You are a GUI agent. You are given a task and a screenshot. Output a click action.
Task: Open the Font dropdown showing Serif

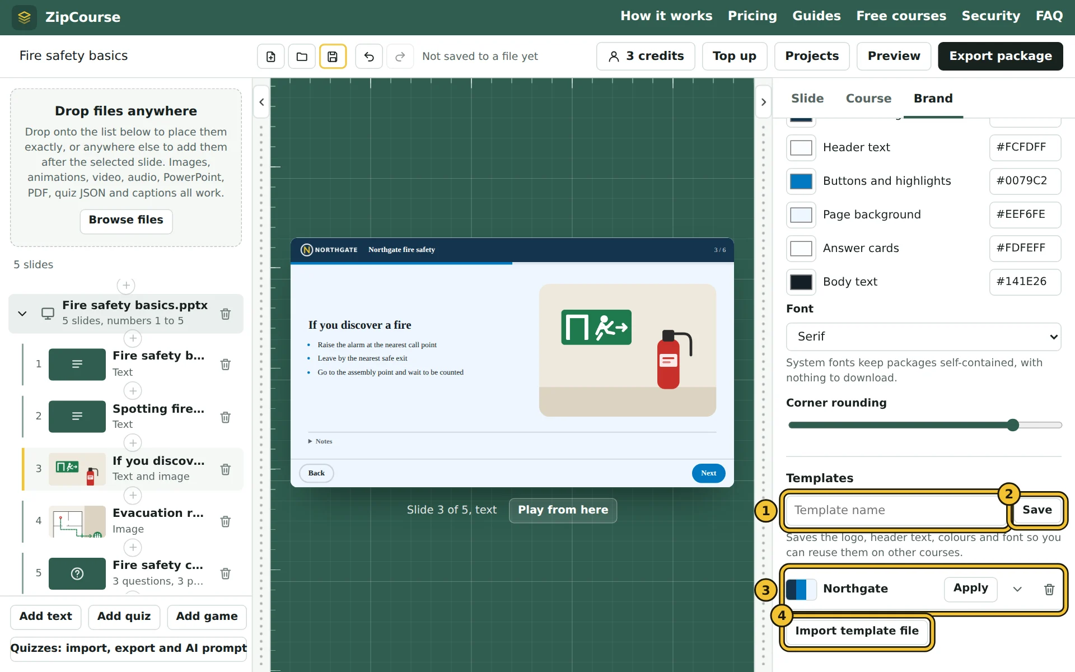(x=923, y=337)
